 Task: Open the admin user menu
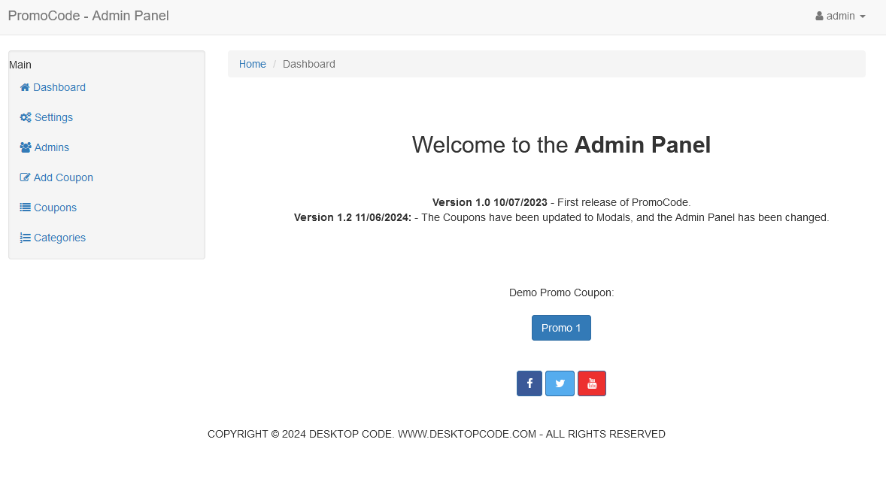tap(840, 16)
